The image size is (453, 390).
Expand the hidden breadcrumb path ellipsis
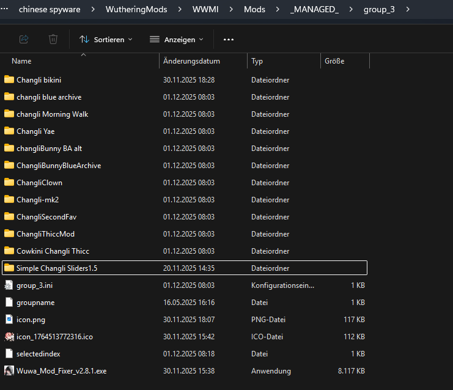4,9
